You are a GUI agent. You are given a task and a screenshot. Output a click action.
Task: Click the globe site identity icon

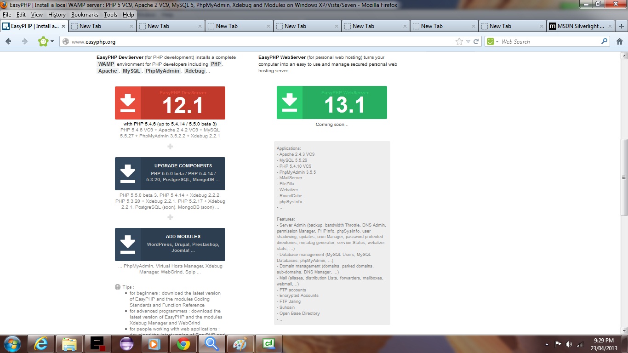pos(66,41)
